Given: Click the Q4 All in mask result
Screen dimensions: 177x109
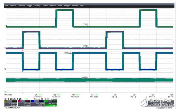Looking at the screenshot, I should 93,97.
